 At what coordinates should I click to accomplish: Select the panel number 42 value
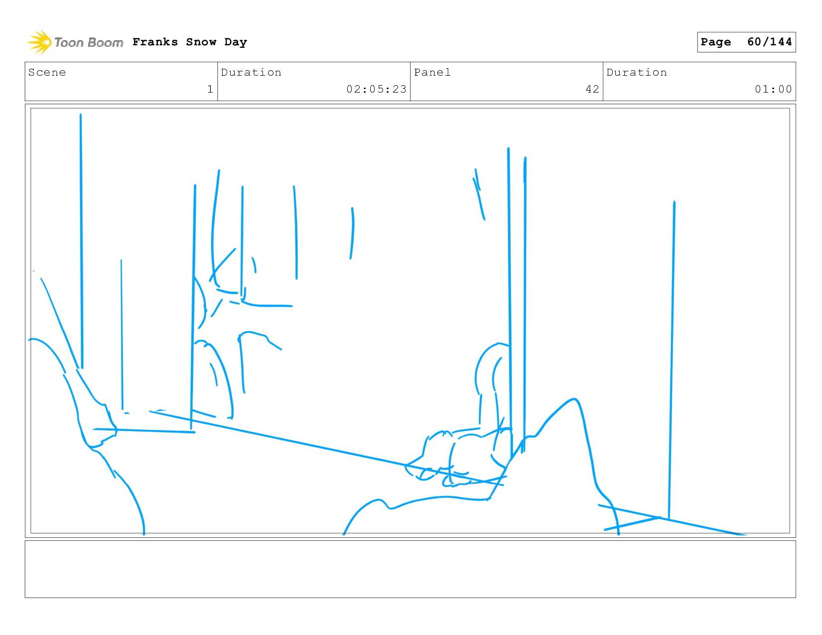click(592, 89)
